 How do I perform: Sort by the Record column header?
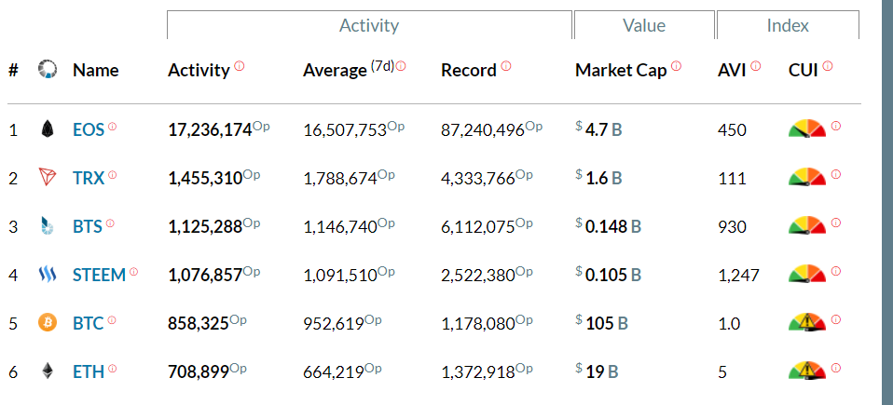click(x=469, y=71)
